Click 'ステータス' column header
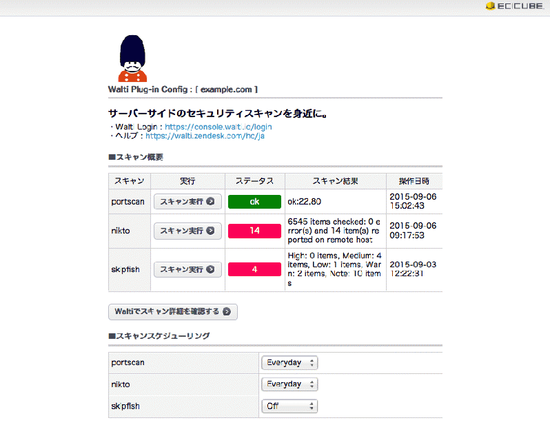This screenshot has width=550, height=427. tap(254, 181)
